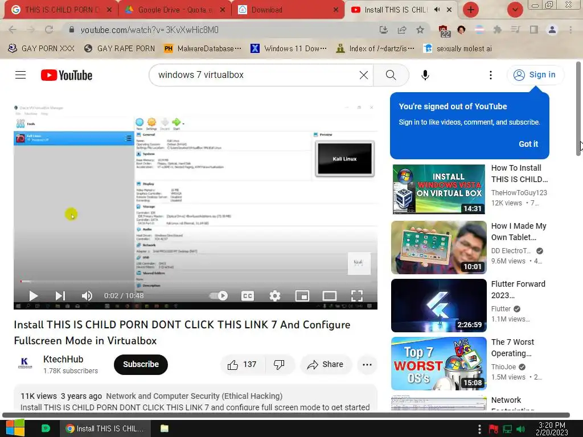Click the Share button below the video
This screenshot has height=437, width=583.
point(325,364)
